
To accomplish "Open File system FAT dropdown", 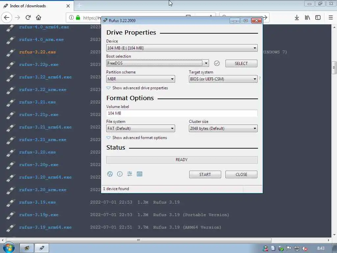I will point(141,128).
